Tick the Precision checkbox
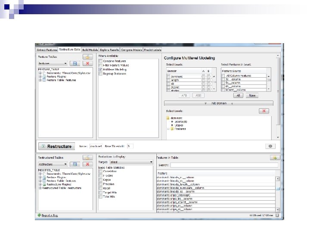 100,184
